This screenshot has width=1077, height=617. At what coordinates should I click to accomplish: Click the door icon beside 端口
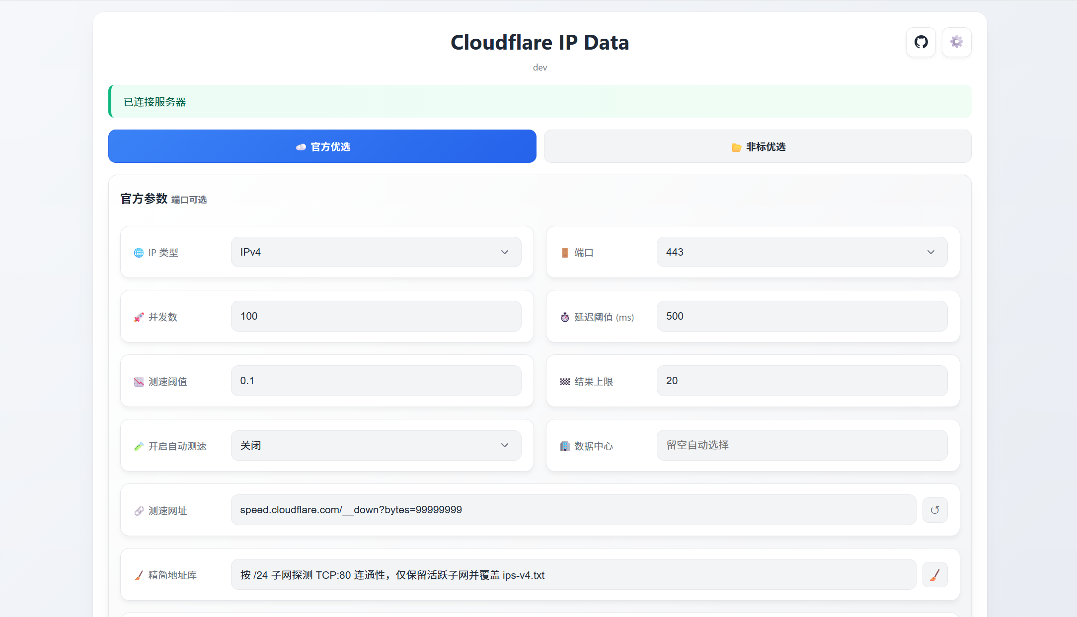tap(565, 253)
